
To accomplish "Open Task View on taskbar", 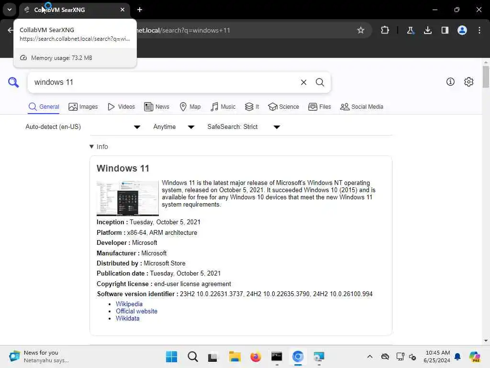I will coord(213,356).
